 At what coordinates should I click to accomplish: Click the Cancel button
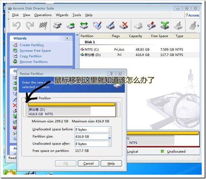[88, 164]
